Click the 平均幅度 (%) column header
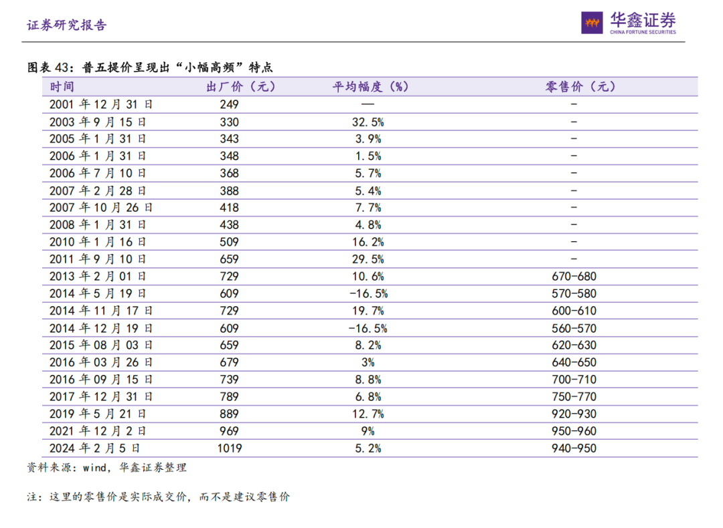 tap(370, 87)
